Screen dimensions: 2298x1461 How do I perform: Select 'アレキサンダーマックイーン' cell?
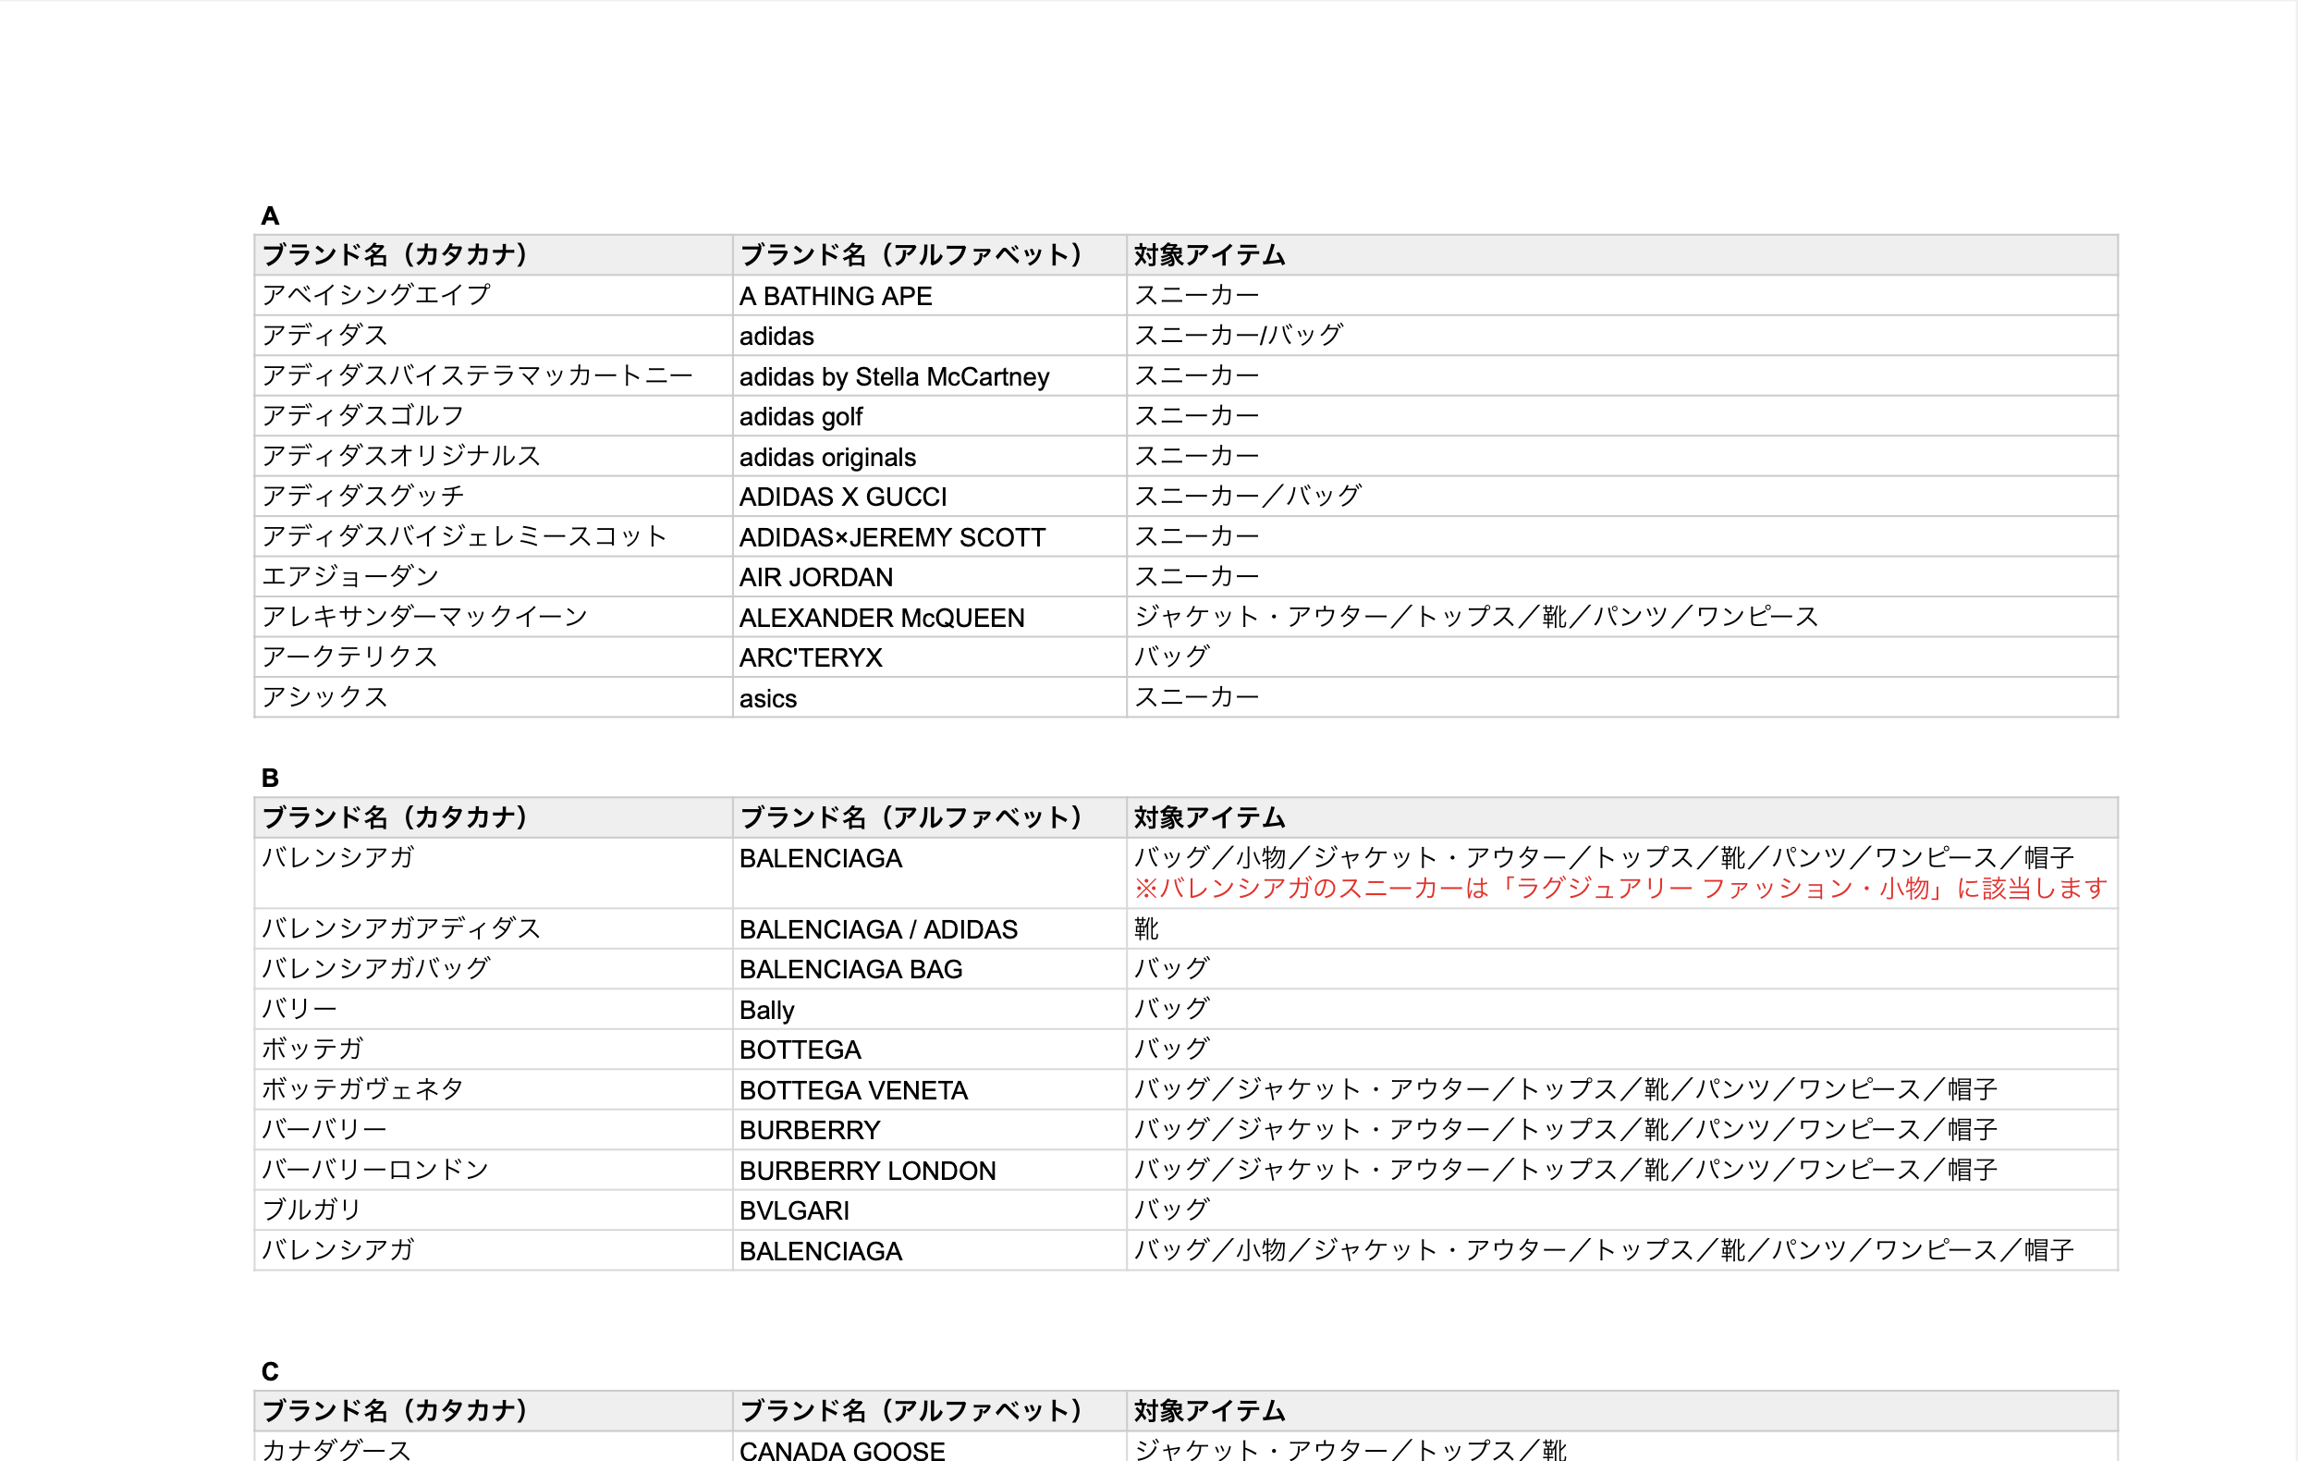494,616
